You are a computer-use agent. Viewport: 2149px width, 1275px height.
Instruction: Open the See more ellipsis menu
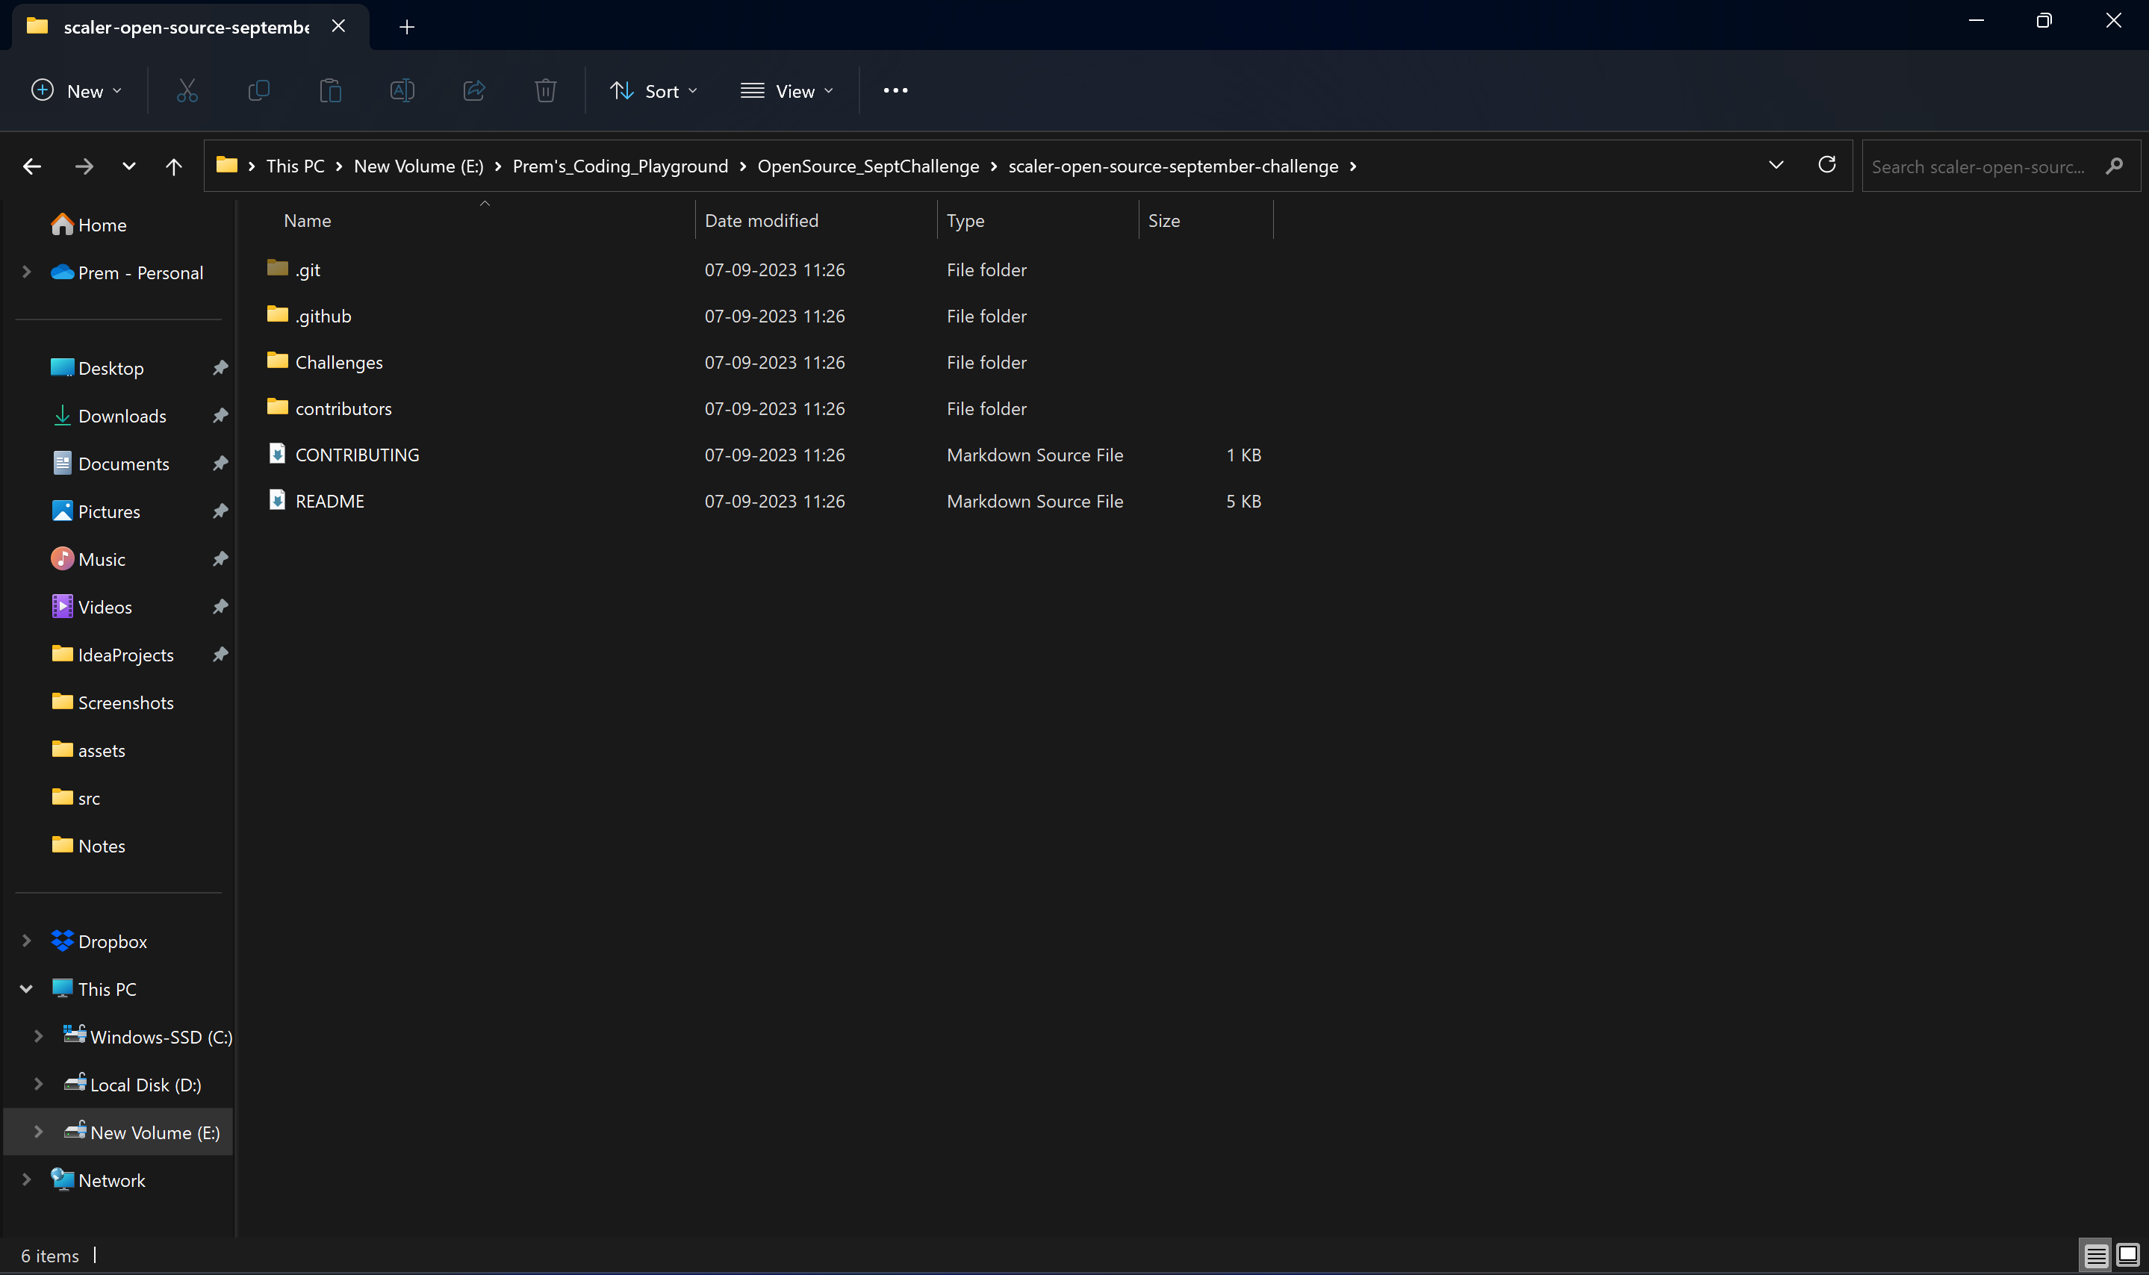tap(895, 90)
